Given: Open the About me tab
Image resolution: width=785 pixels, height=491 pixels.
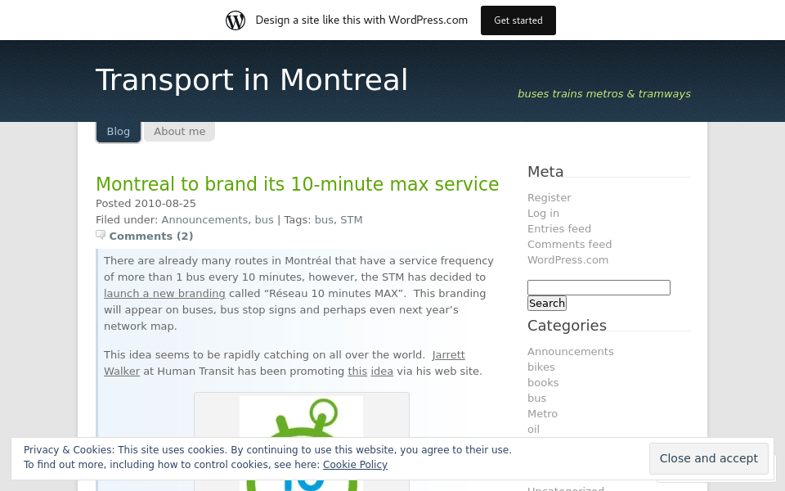Looking at the screenshot, I should pyautogui.click(x=179, y=131).
